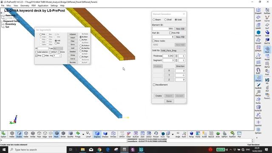Viewport: 272px width, 153px height.
Task: Open the Geometry menu
Action: click(25, 6)
